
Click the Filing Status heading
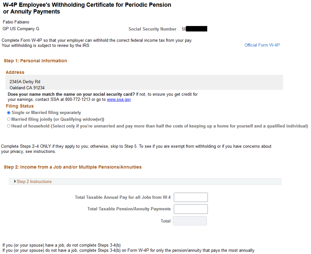coord(19,106)
